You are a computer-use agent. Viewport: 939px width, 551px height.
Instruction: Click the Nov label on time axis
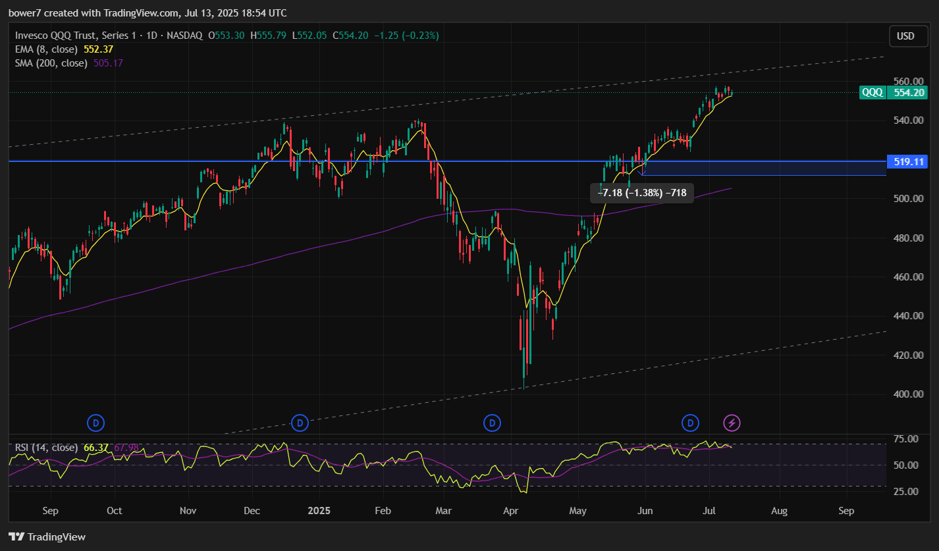pyautogui.click(x=189, y=511)
